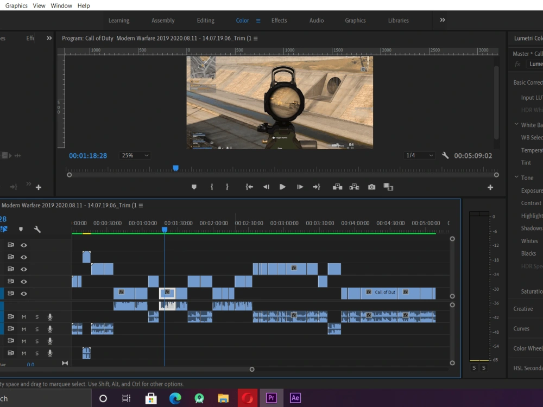
Task: Open the View menu
Action: pyautogui.click(x=39, y=6)
